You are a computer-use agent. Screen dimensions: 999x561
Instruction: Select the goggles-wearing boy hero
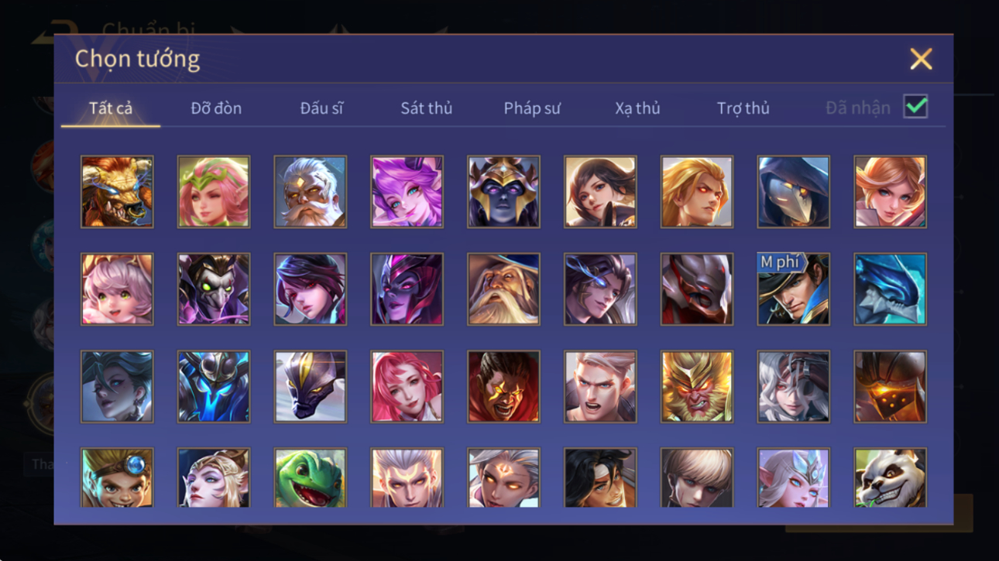click(117, 478)
